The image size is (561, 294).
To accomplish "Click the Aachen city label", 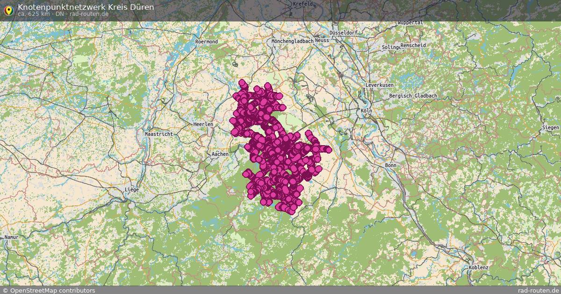I will click(x=219, y=153).
